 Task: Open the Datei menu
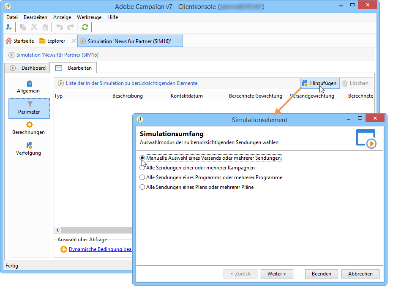tap(12, 17)
